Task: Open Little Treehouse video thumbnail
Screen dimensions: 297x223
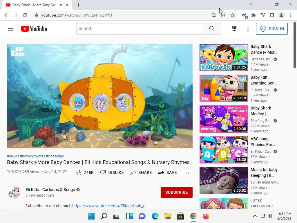Action: [224, 204]
